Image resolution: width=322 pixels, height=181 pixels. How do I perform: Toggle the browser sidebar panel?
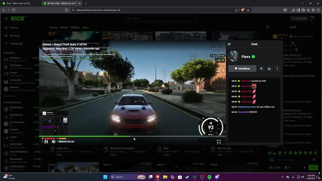click(298, 10)
